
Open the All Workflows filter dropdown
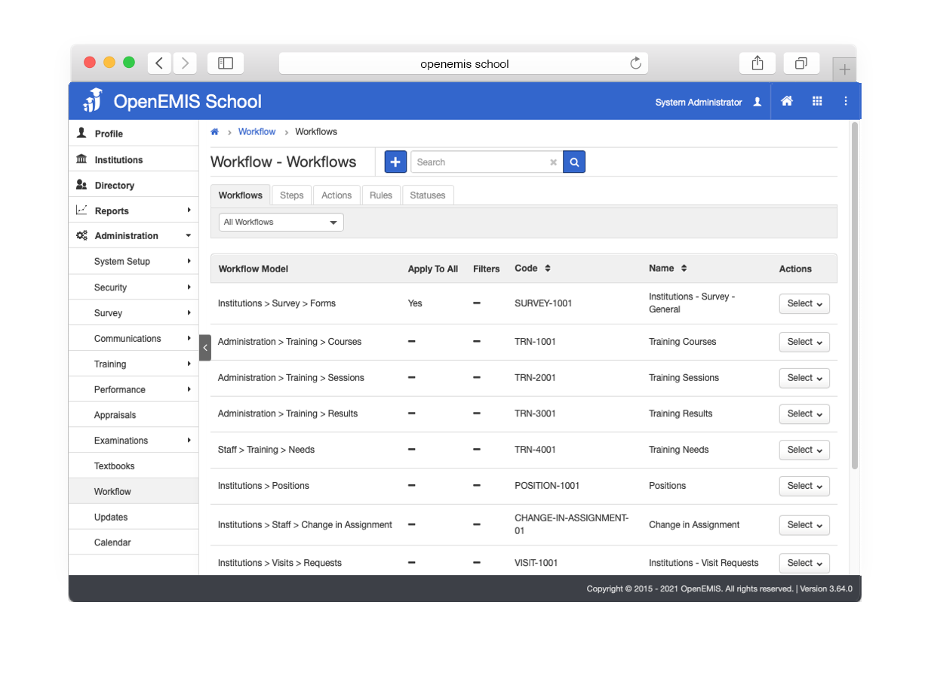[x=281, y=223]
